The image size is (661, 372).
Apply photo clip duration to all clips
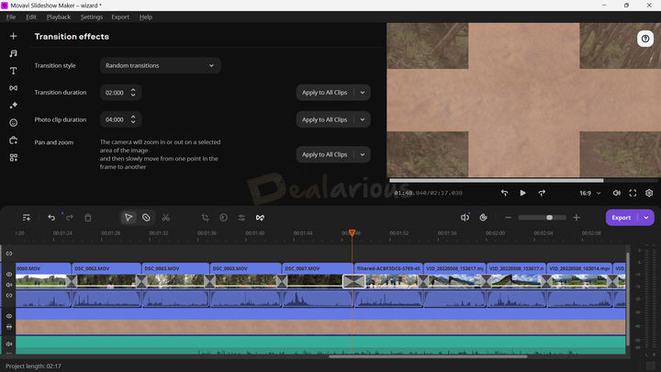pos(325,119)
